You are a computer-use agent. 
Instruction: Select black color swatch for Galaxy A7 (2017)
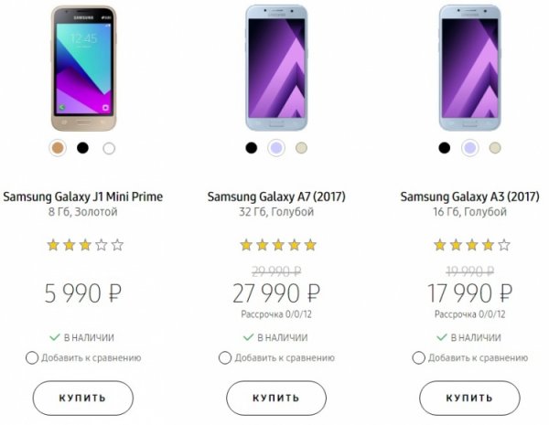click(x=250, y=147)
